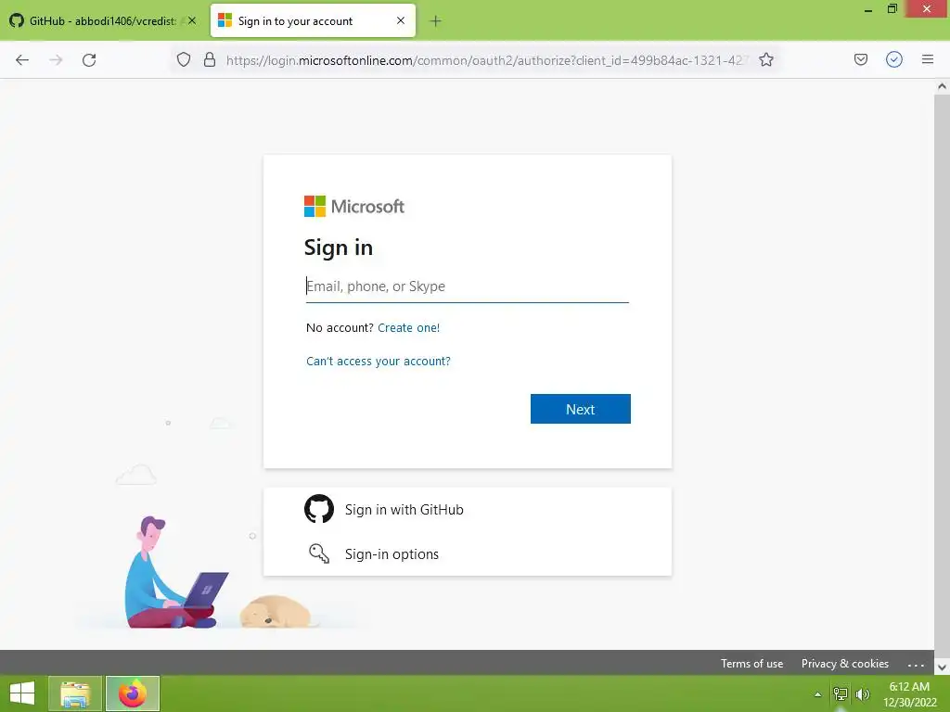Open the Firefox application menu
Image resolution: width=950 pixels, height=712 pixels.
pos(928,59)
